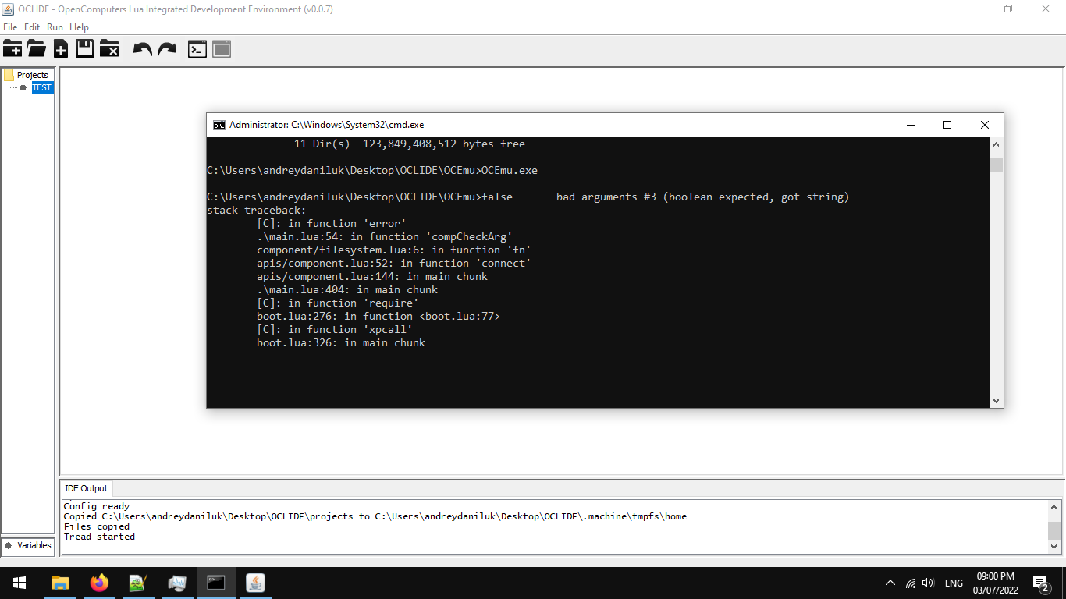1066x599 pixels.
Task: Open the clock showing 09:00 PM
Action: click(x=995, y=583)
